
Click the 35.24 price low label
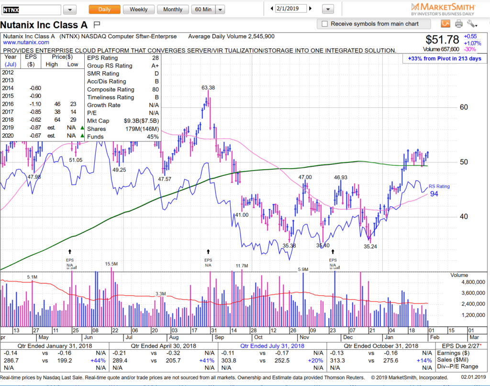pyautogui.click(x=370, y=247)
